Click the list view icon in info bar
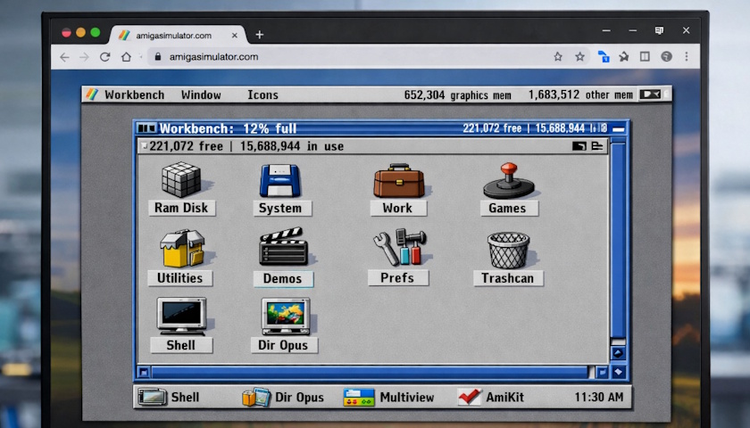750x428 pixels. pyautogui.click(x=597, y=145)
